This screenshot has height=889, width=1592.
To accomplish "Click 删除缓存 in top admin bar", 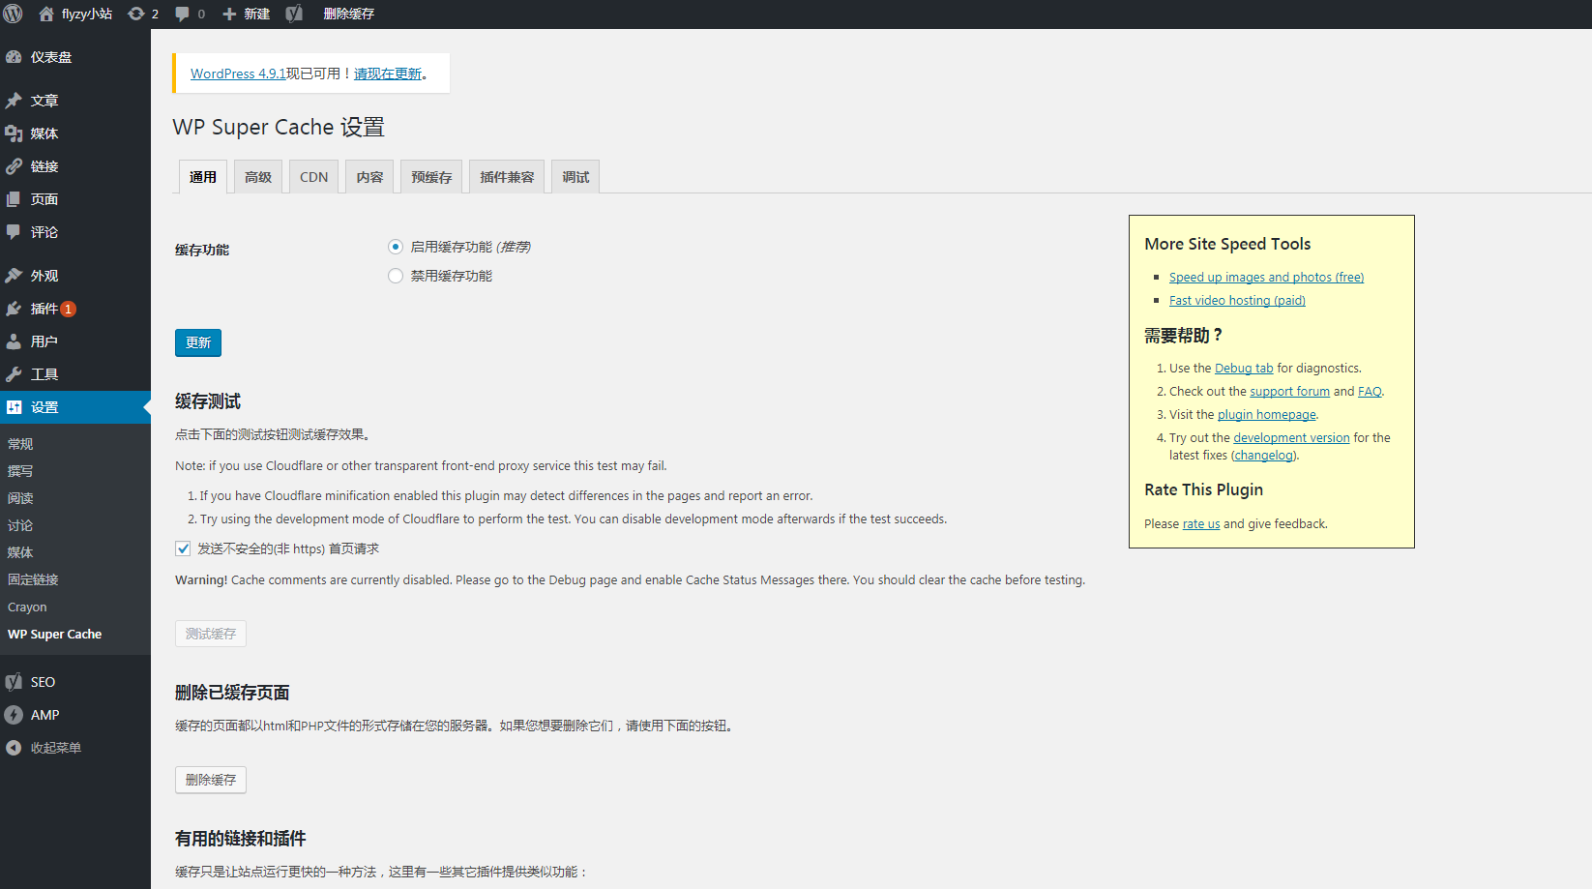I will pyautogui.click(x=348, y=14).
